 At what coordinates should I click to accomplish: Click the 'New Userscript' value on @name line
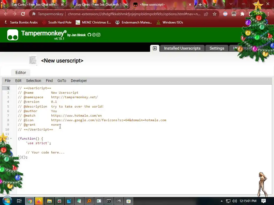65,93
